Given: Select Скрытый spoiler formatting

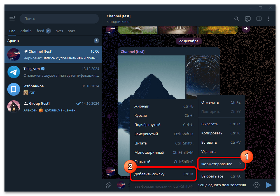Looking at the screenshot, I should (164, 162).
